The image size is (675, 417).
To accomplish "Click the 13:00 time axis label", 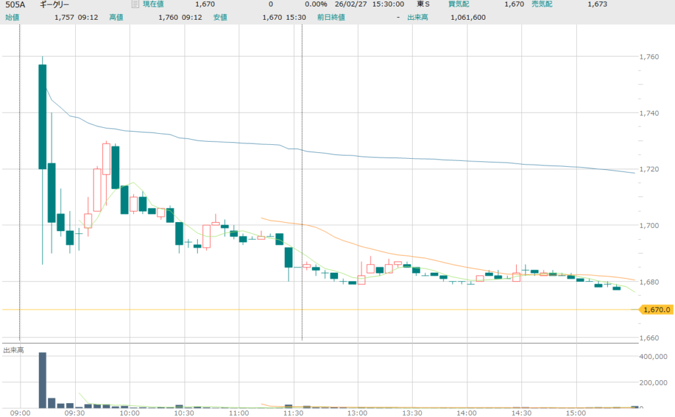I will (x=357, y=413).
